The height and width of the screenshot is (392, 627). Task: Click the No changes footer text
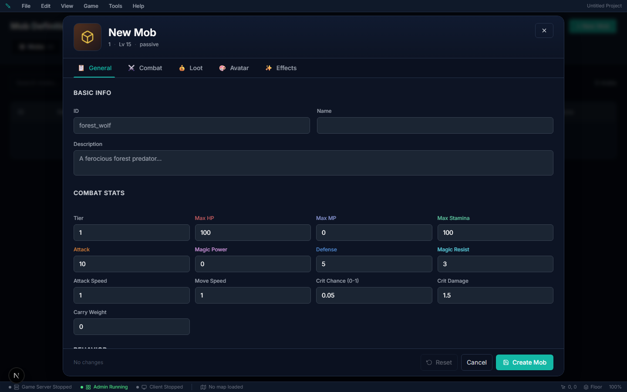pos(88,362)
